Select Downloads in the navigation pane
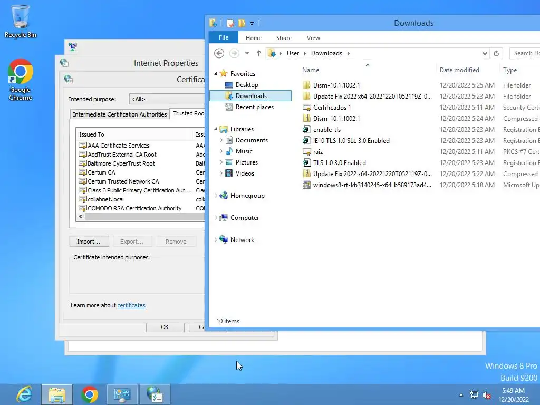 (250, 96)
